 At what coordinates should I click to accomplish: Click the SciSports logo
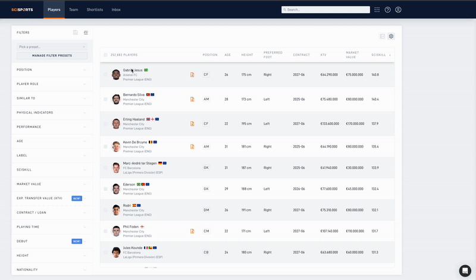click(x=22, y=10)
